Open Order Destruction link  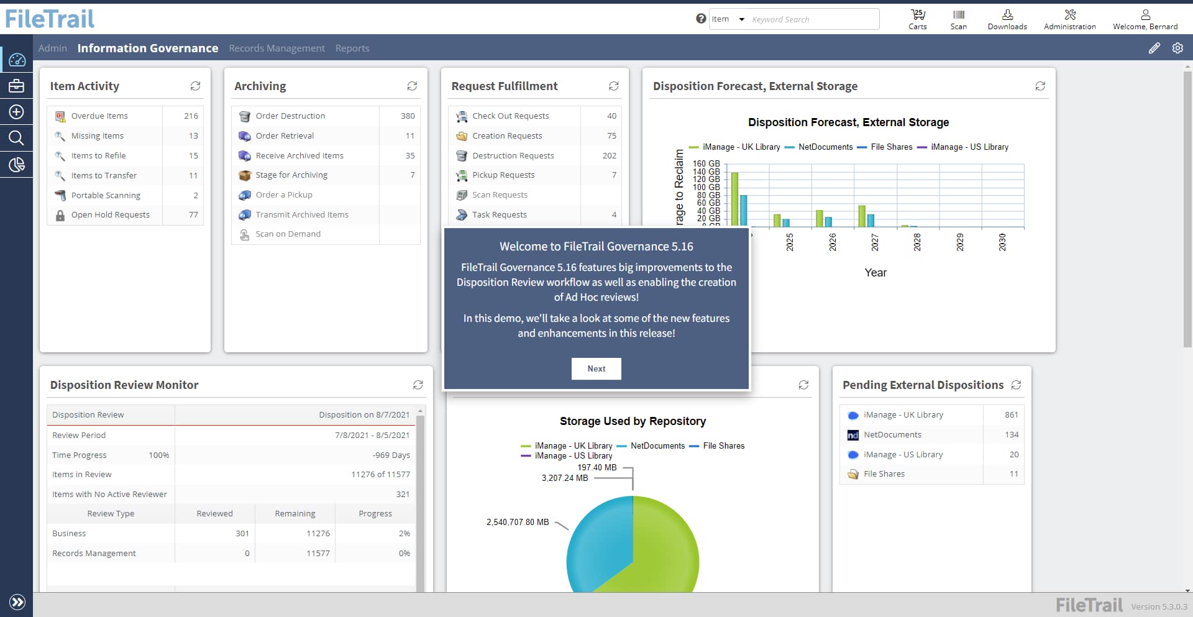point(290,116)
